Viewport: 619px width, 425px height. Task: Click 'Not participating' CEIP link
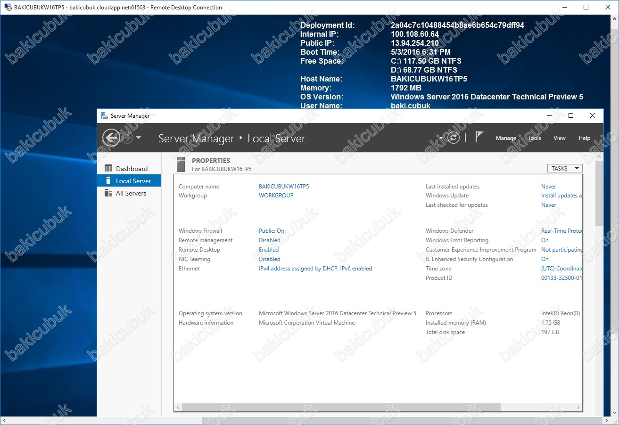tap(561, 250)
